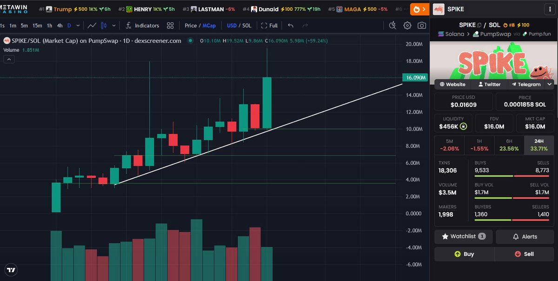Select the 6H change period tab
The width and height of the screenshot is (558, 281).
(x=509, y=145)
